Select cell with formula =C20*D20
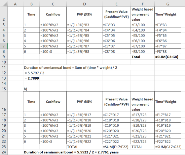 (116, 131)
